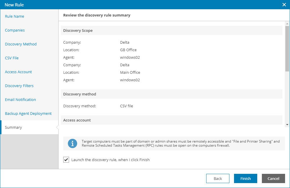Jump to Backup Agent Deployment step
Screen dimensions: 290x188
pos(28,114)
